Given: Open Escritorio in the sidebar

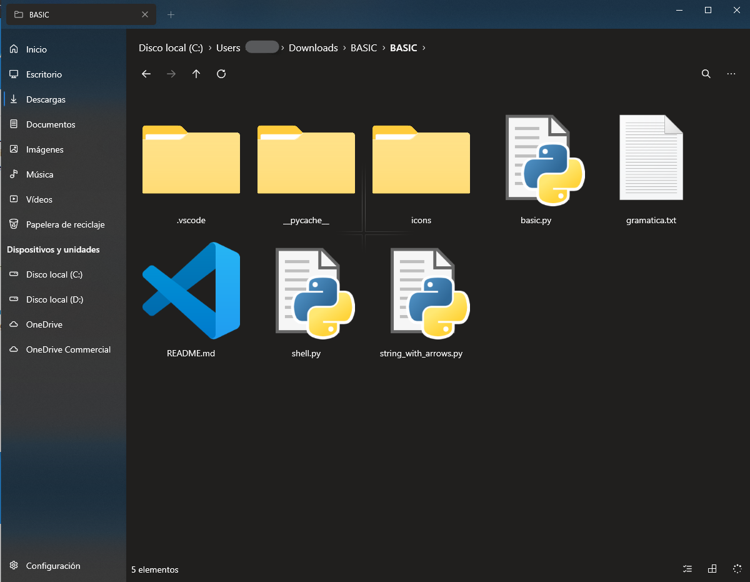Looking at the screenshot, I should click(63, 74).
